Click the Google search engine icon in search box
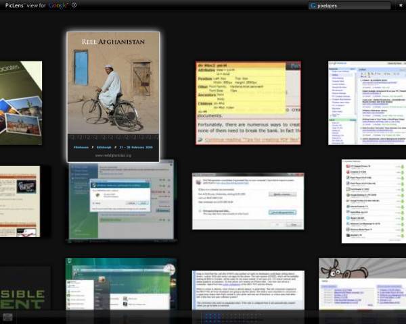This screenshot has width=406, height=324. (313, 5)
